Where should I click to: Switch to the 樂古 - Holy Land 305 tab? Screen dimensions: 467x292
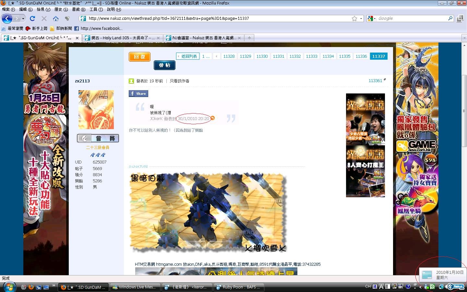point(122,38)
